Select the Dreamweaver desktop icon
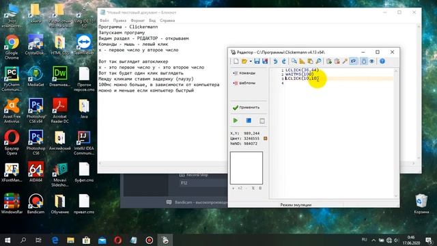This screenshot has height=246, width=437. click(59, 77)
